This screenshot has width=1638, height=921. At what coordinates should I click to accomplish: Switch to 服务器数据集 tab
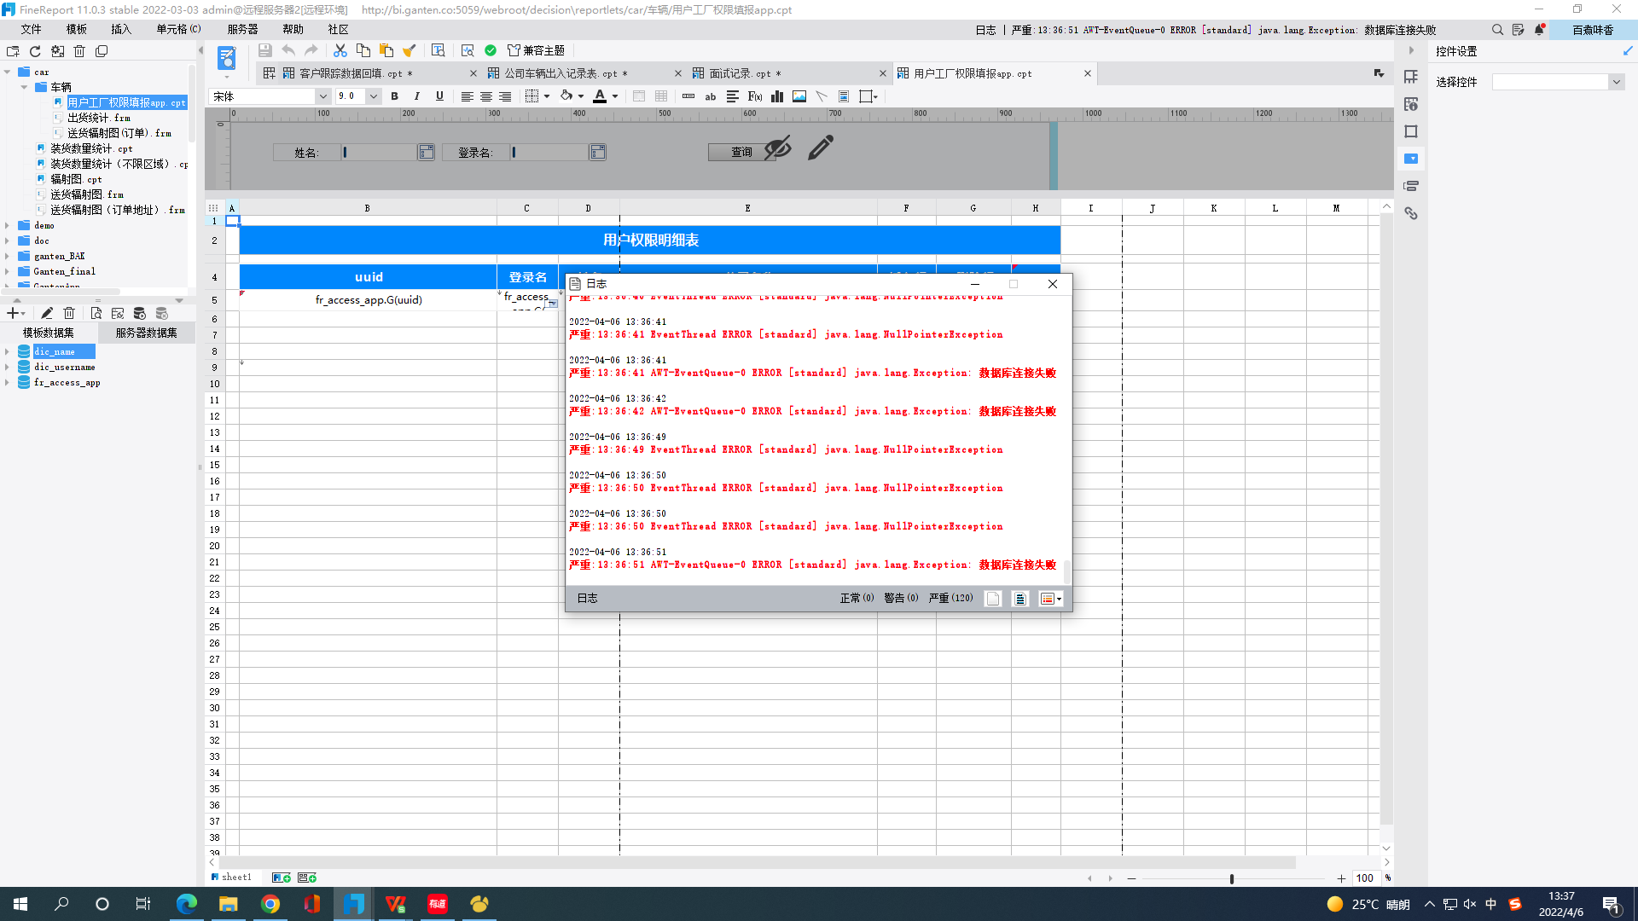tap(147, 333)
